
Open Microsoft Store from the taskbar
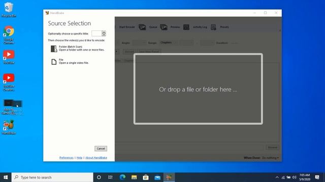[x=146, y=177]
